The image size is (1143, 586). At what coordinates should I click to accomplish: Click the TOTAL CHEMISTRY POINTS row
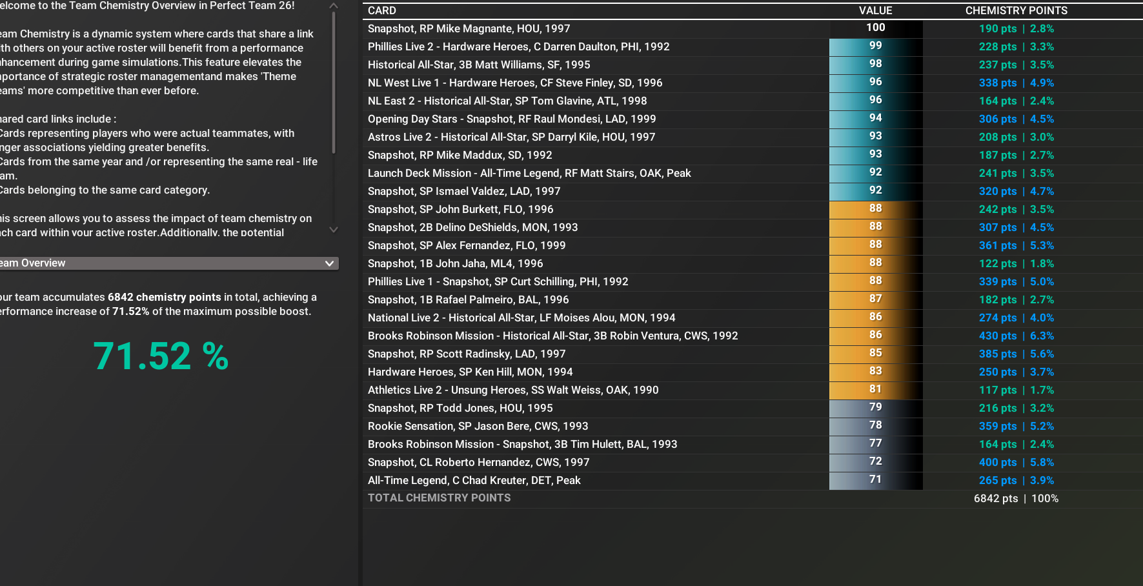pyautogui.click(x=439, y=498)
